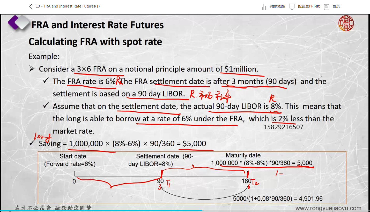Click the 'Start date' label in diagram

[73, 156]
